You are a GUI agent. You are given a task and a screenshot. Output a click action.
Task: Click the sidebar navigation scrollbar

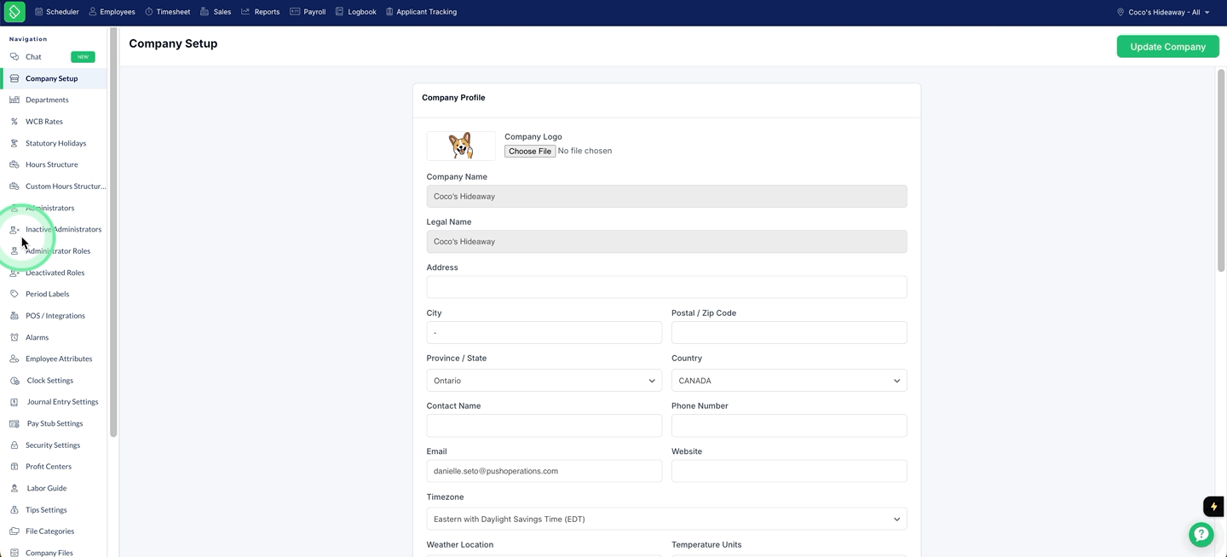113,232
